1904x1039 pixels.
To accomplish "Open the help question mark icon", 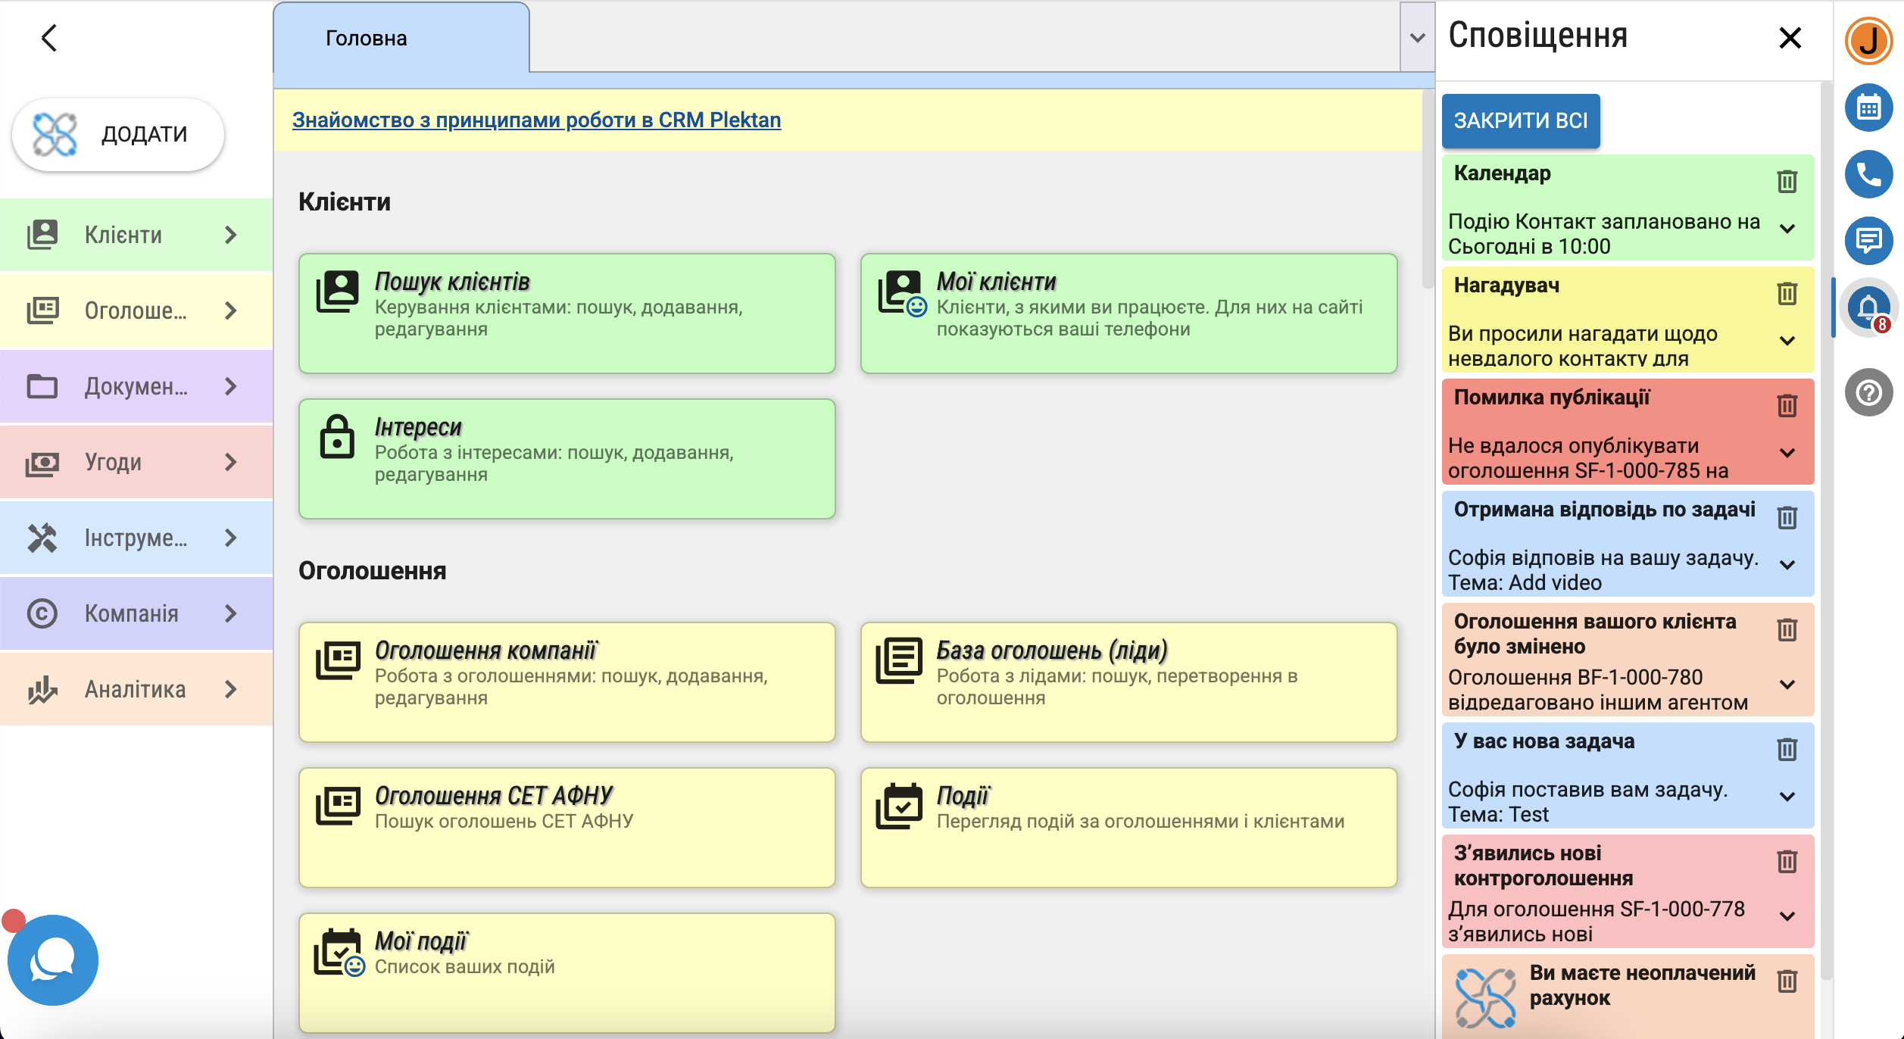I will [x=1868, y=392].
